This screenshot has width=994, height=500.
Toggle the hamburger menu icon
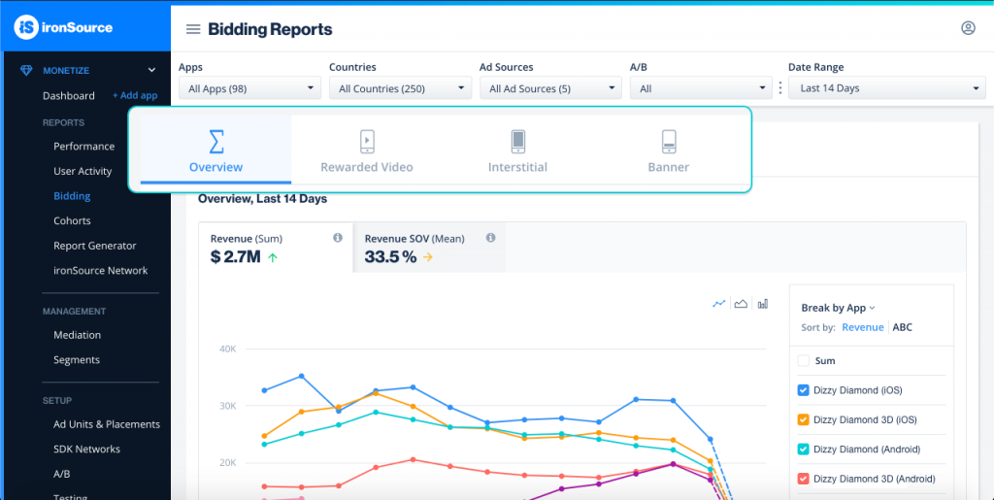[193, 29]
